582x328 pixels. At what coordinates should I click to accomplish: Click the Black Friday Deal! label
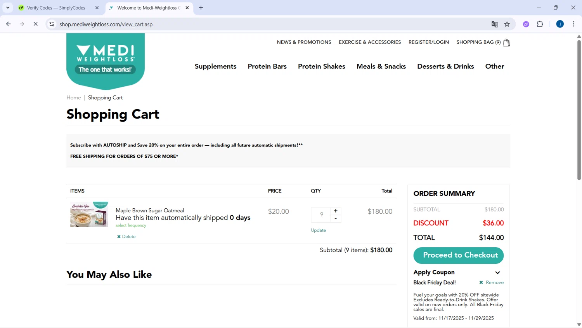[435, 283]
